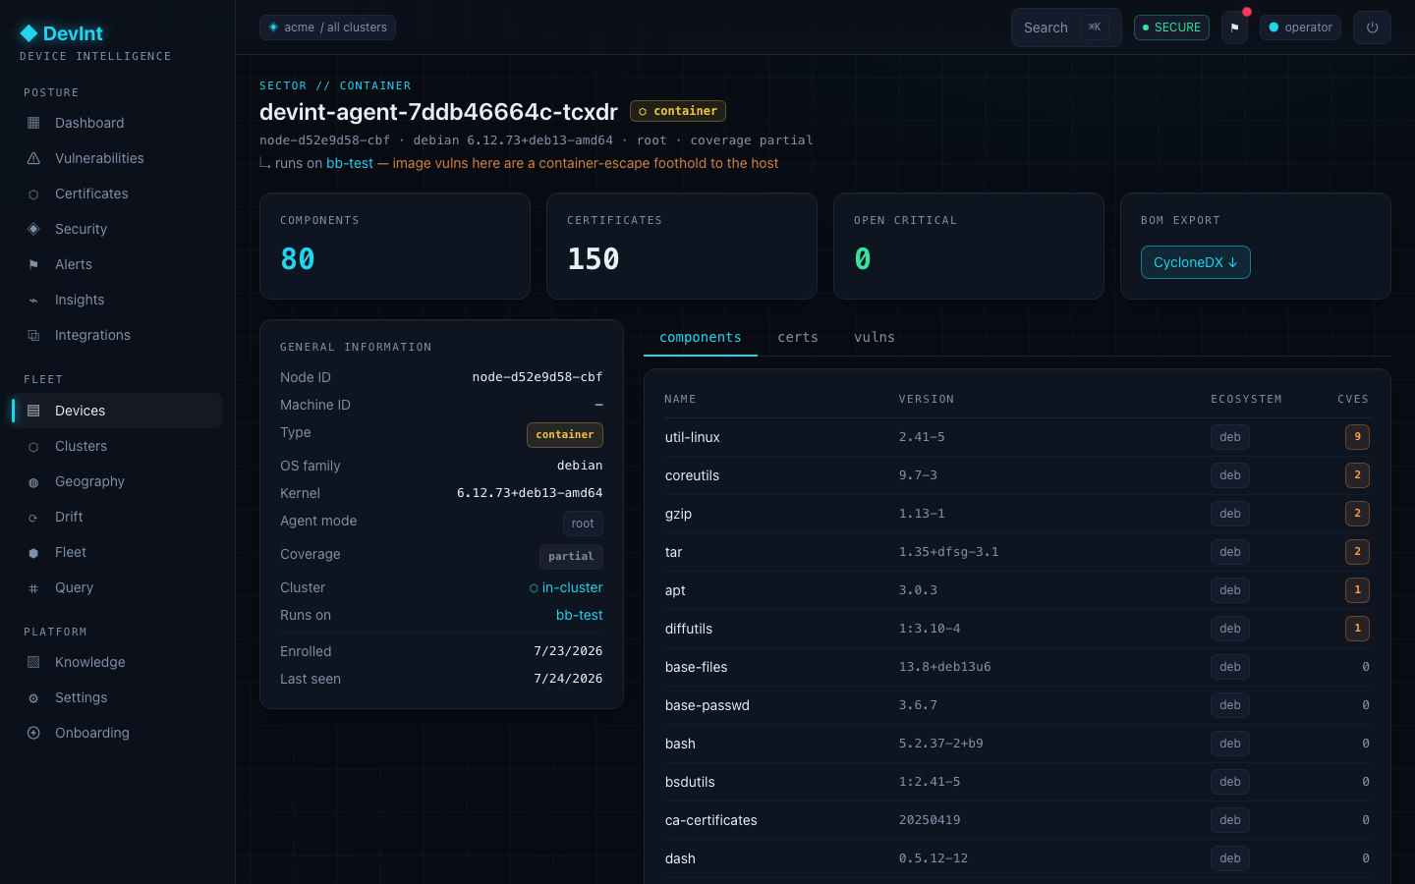
Task: Click the apt component name
Action: click(675, 590)
